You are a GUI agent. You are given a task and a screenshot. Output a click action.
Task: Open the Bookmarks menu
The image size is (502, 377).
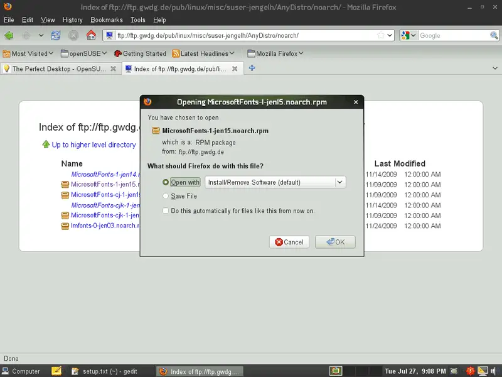coord(107,20)
